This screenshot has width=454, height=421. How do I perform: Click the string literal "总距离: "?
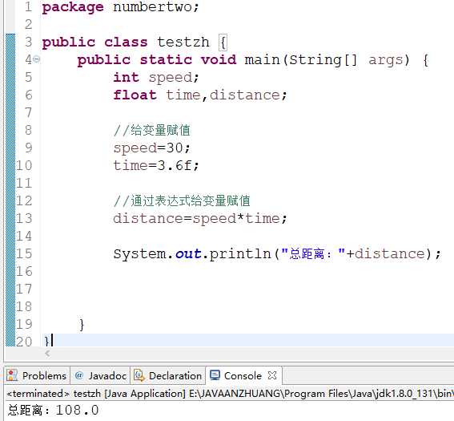(x=313, y=254)
